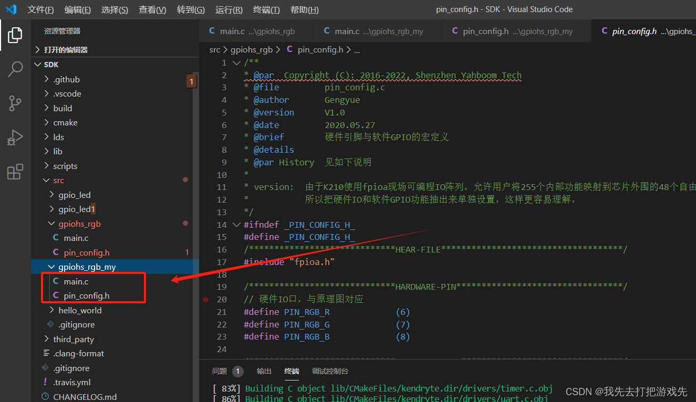This screenshot has height=402, width=696.
Task: Select the italic pin_config.h preview tab
Action: pos(643,31)
